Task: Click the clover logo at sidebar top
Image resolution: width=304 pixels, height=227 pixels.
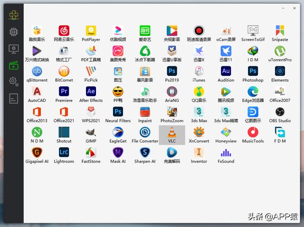Action: coord(14,15)
